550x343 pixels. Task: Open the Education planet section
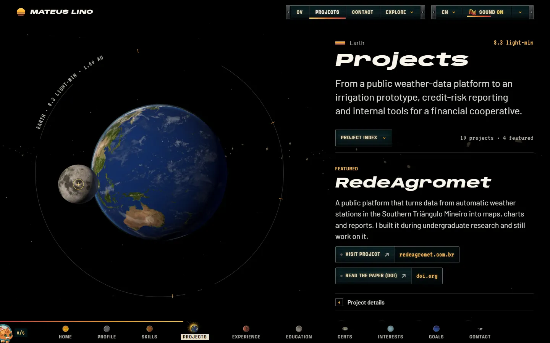click(x=299, y=332)
